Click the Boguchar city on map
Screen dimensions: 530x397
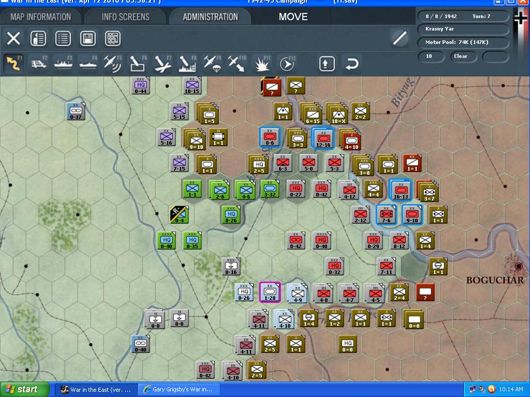click(x=518, y=266)
